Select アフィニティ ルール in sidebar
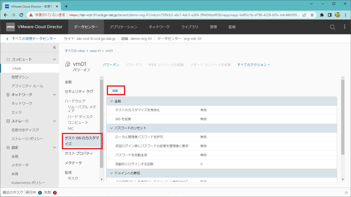Screen dimensions: 351x197 click(27, 86)
